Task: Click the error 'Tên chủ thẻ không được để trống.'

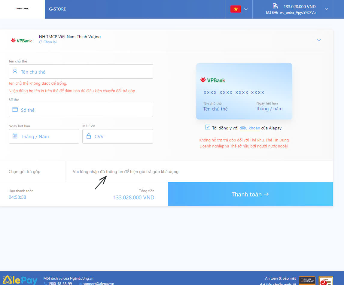Action: [x=38, y=83]
